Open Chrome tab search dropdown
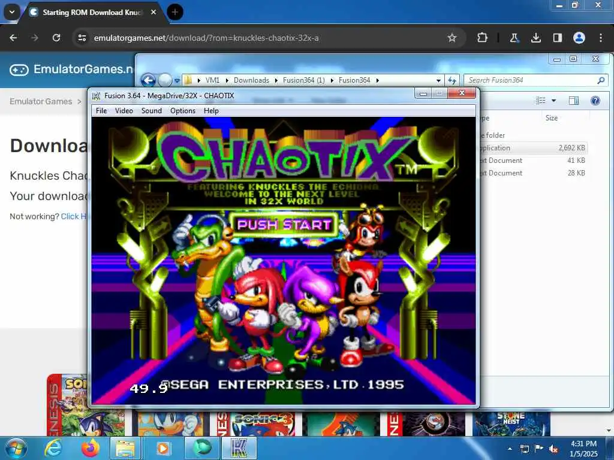The image size is (614, 460). tap(12, 12)
